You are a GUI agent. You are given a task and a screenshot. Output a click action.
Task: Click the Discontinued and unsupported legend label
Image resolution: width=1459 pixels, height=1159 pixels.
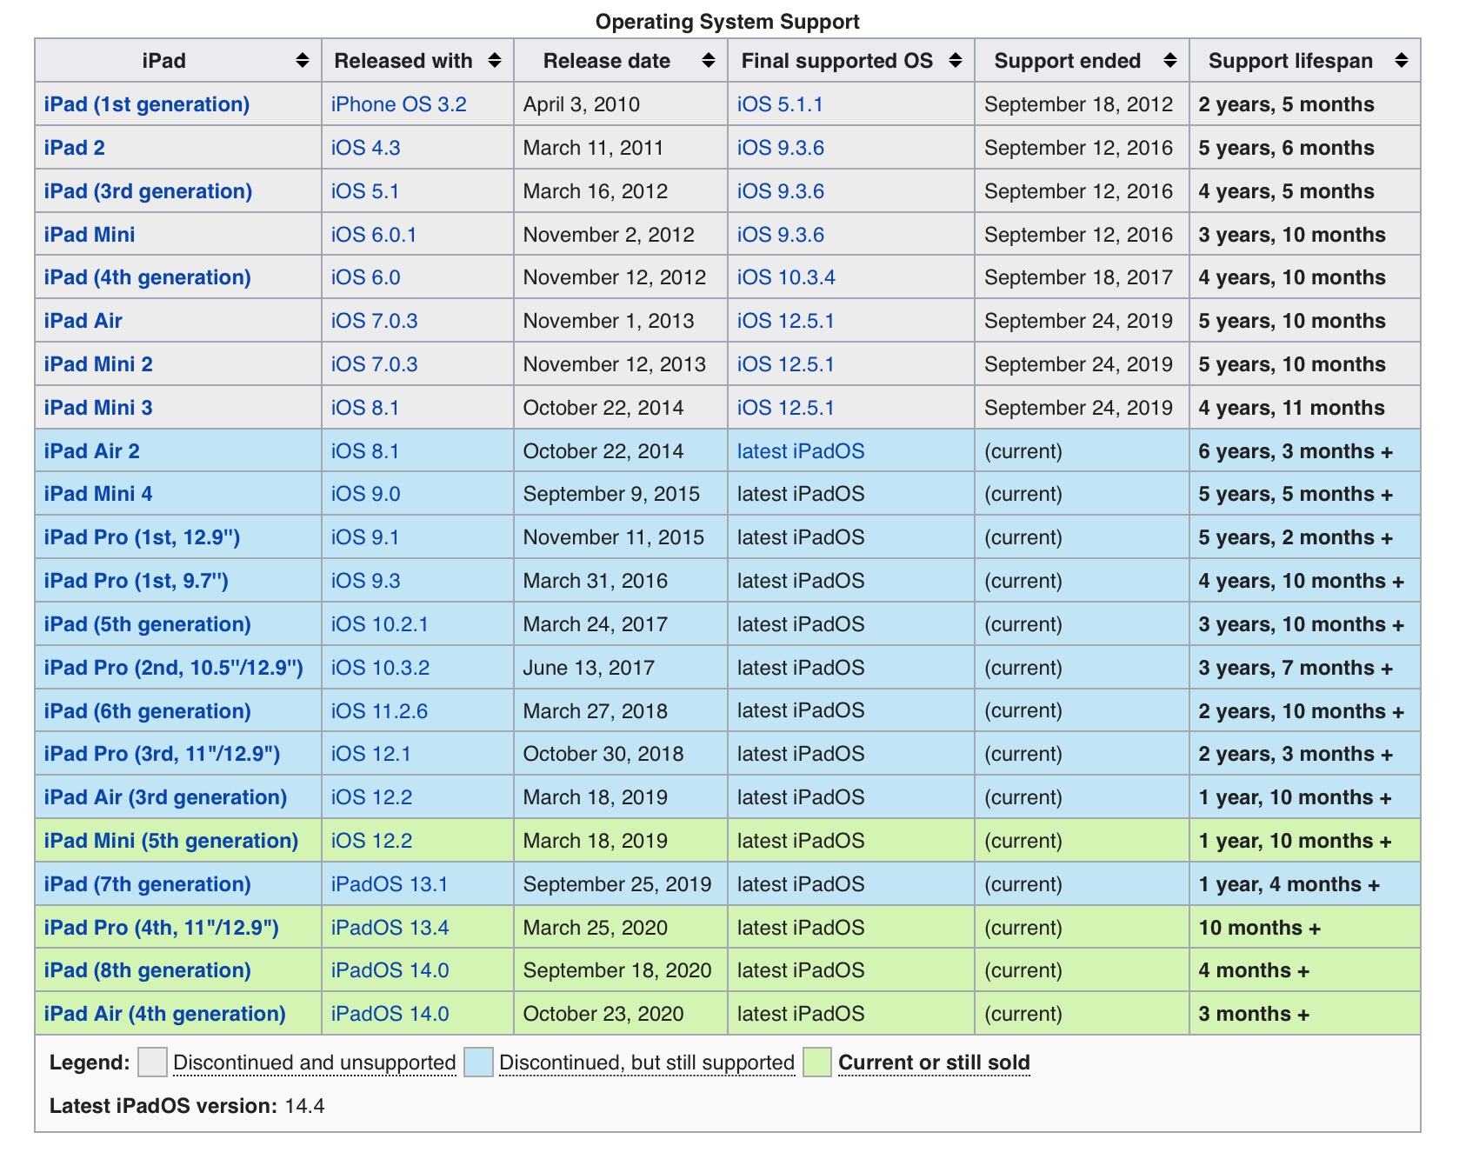[315, 1062]
